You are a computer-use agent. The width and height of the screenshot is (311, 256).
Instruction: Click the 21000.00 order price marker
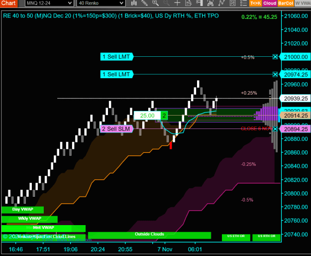coord(296,57)
